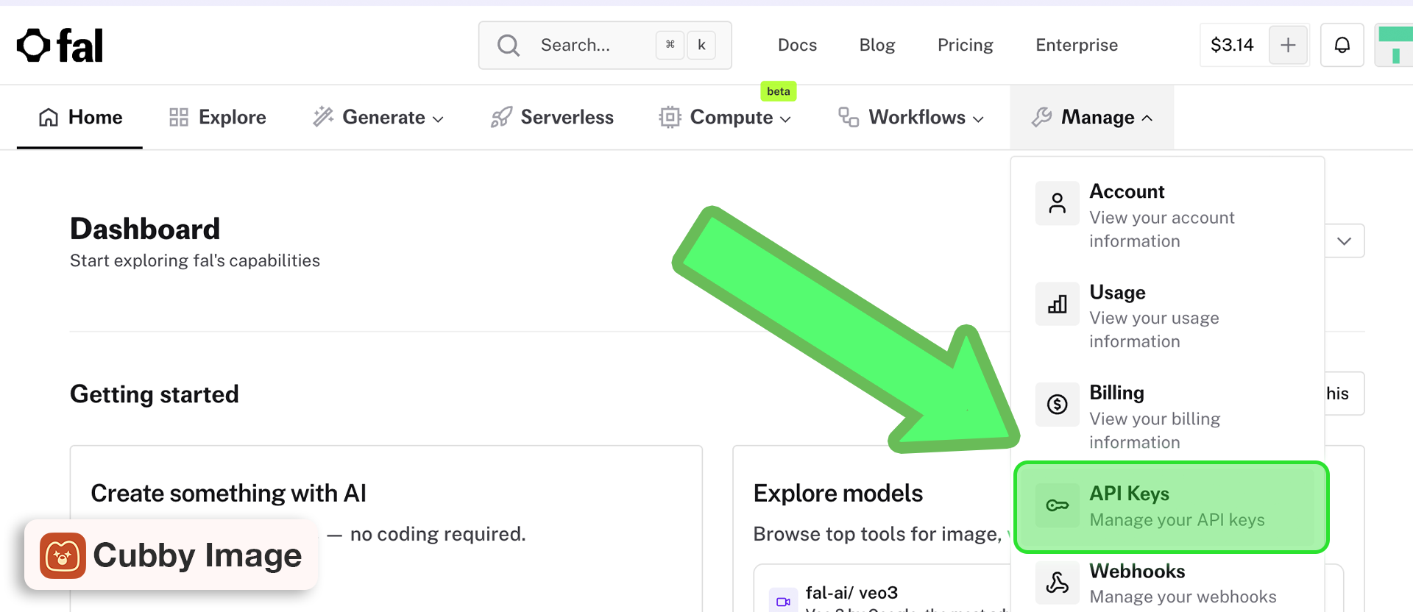Image resolution: width=1413 pixels, height=612 pixels.
Task: Click the Serverless rocket icon
Action: click(x=501, y=118)
